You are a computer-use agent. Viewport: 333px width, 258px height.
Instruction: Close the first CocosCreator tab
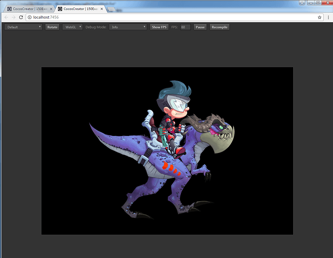pyautogui.click(x=51, y=9)
